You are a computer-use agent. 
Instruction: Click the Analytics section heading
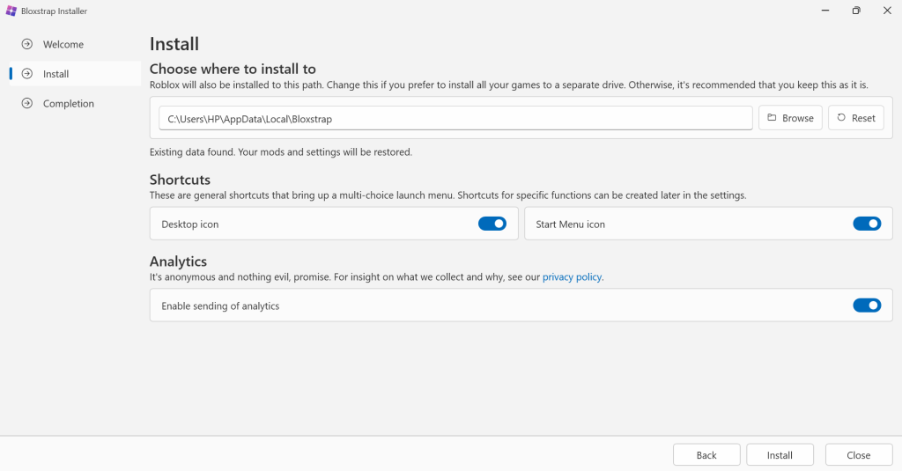178,261
